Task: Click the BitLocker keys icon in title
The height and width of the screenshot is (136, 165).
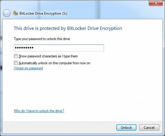Action: pyautogui.click(x=15, y=13)
